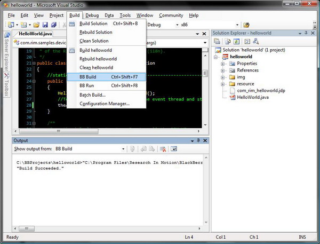Select Rebuild Solution menu item
This screenshot has height=244, width=320.
tap(106, 32)
